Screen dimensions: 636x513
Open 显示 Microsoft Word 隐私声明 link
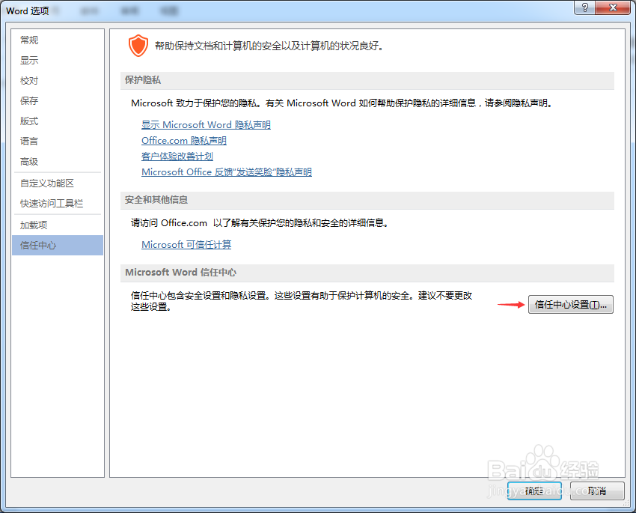tap(205, 124)
